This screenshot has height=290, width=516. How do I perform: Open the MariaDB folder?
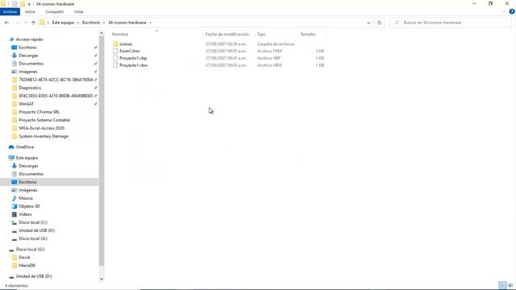[27, 265]
